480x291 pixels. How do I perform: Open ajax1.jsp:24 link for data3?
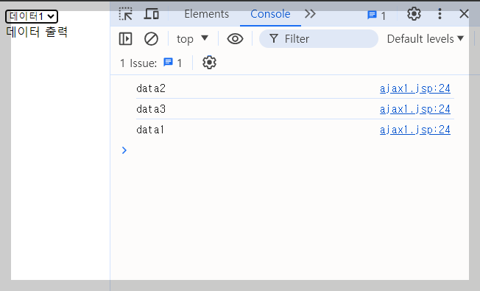tap(415, 109)
